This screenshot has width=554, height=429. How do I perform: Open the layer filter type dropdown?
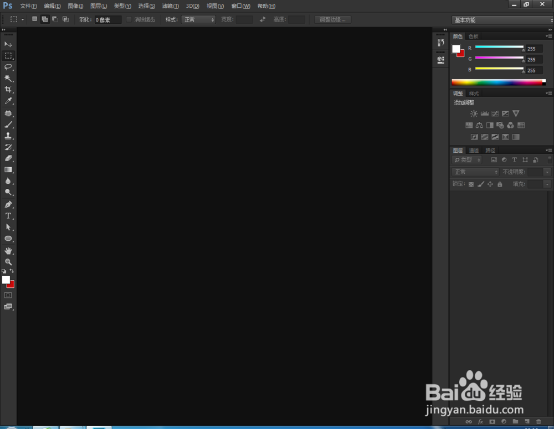click(x=466, y=160)
